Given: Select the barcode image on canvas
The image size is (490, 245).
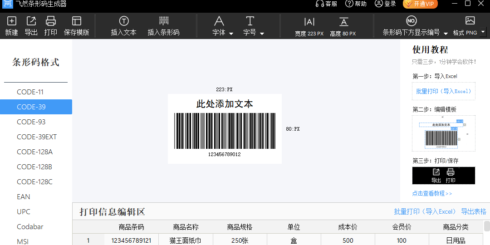Looking at the screenshot, I should [x=225, y=131].
